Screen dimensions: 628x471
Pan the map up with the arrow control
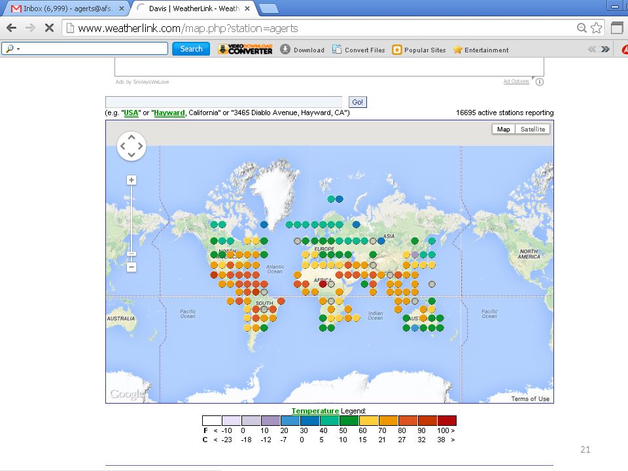pos(131,137)
